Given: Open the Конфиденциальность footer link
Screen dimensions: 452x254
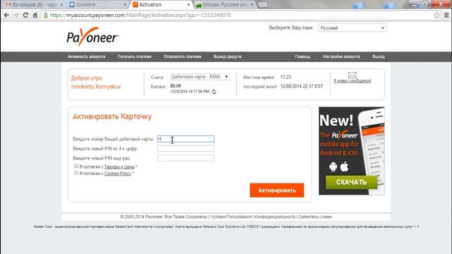Looking at the screenshot, I should point(275,217).
